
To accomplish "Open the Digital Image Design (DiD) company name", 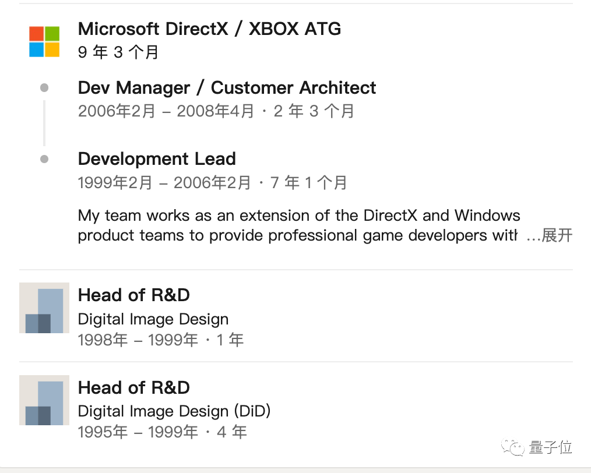I will pos(174,411).
